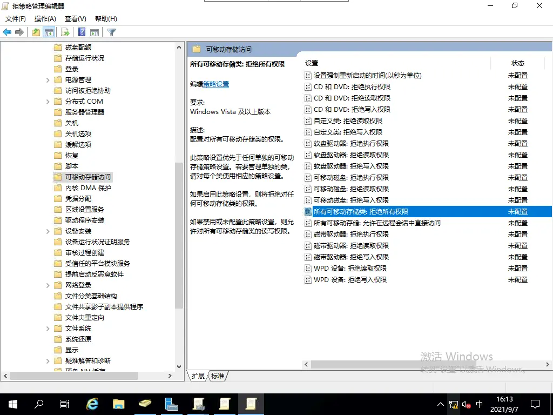553x415 pixels.
Task: Select the 可移动存储访问 tree item
Action: click(88, 177)
